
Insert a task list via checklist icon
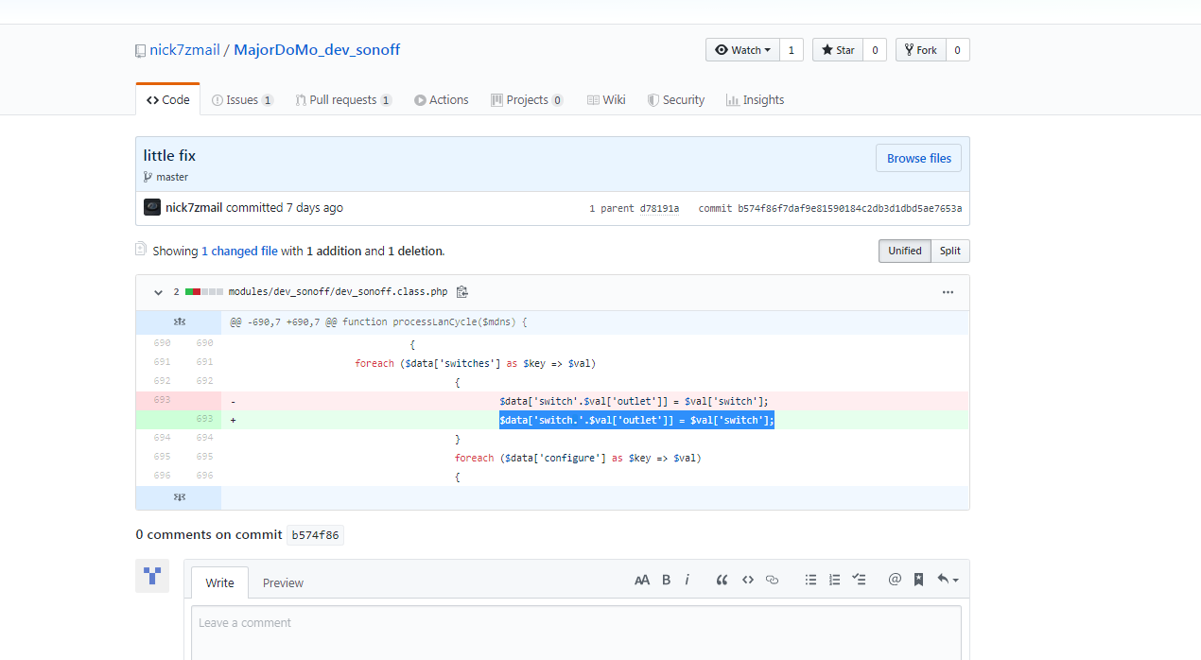tap(859, 580)
